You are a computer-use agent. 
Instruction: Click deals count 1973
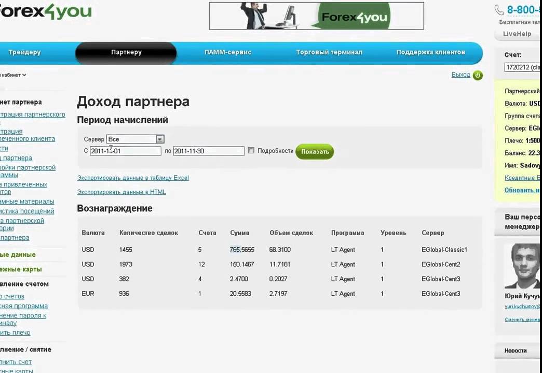126,264
